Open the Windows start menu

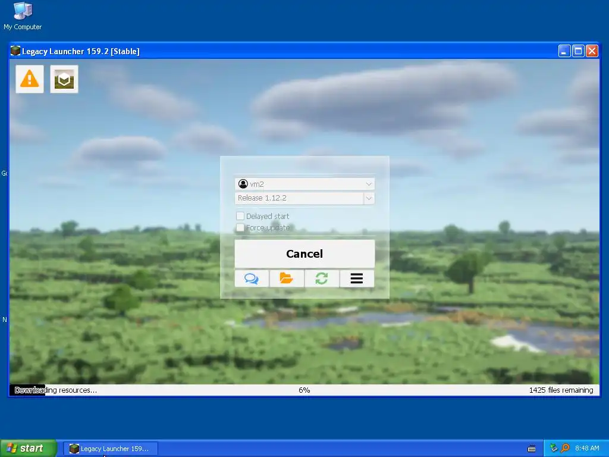tap(29, 449)
